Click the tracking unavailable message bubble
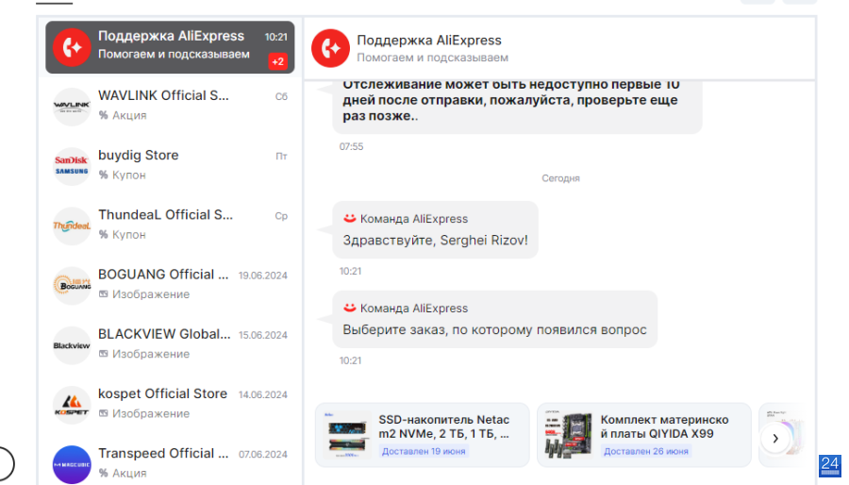This screenshot has width=849, height=485. coord(517,106)
